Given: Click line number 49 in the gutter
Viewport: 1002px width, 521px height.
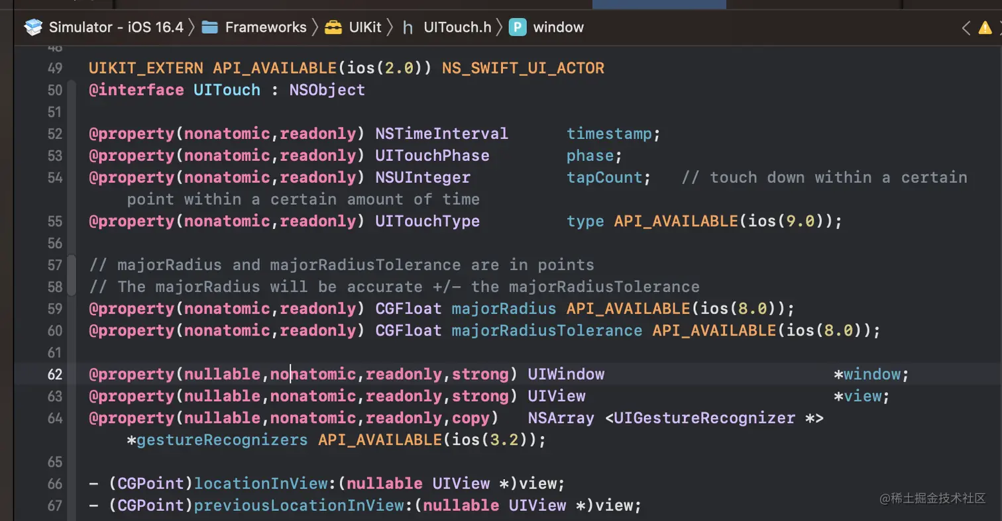Looking at the screenshot, I should [55, 68].
